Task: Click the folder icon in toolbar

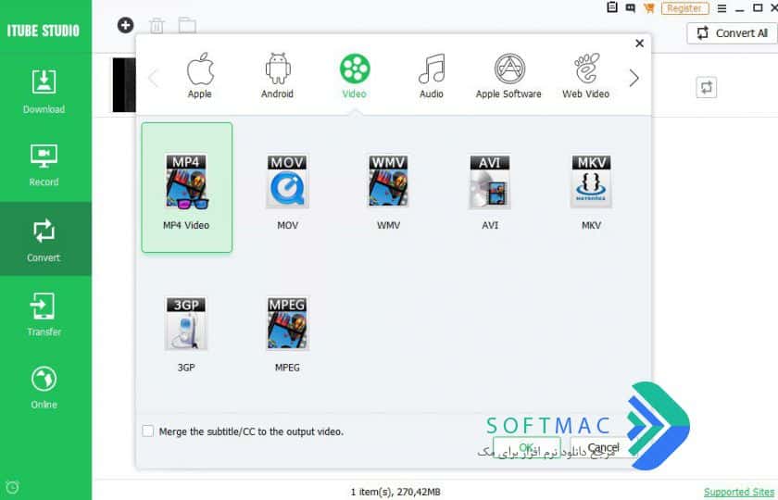Action: pos(187,25)
